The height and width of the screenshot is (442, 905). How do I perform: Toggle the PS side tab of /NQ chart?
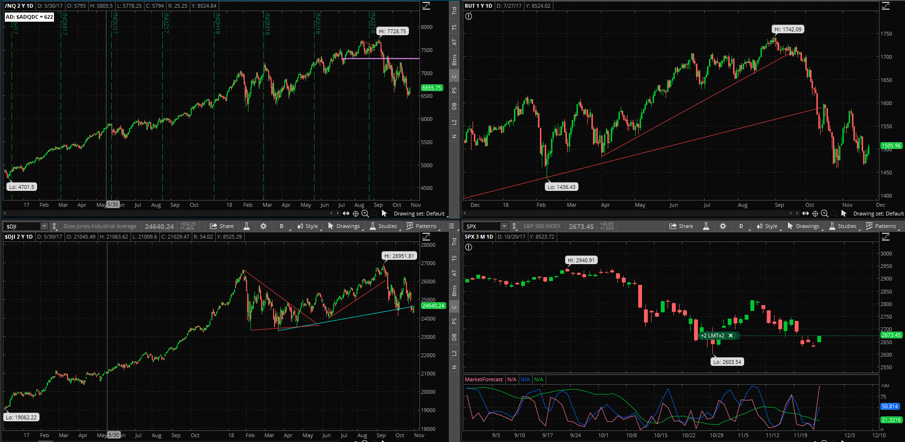454,91
